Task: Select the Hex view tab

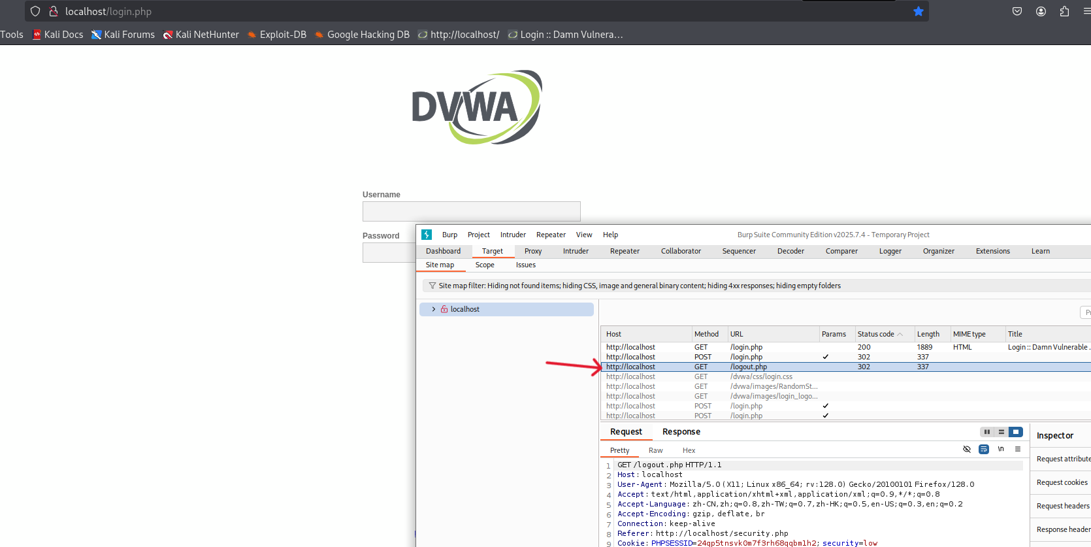Action: [x=689, y=450]
